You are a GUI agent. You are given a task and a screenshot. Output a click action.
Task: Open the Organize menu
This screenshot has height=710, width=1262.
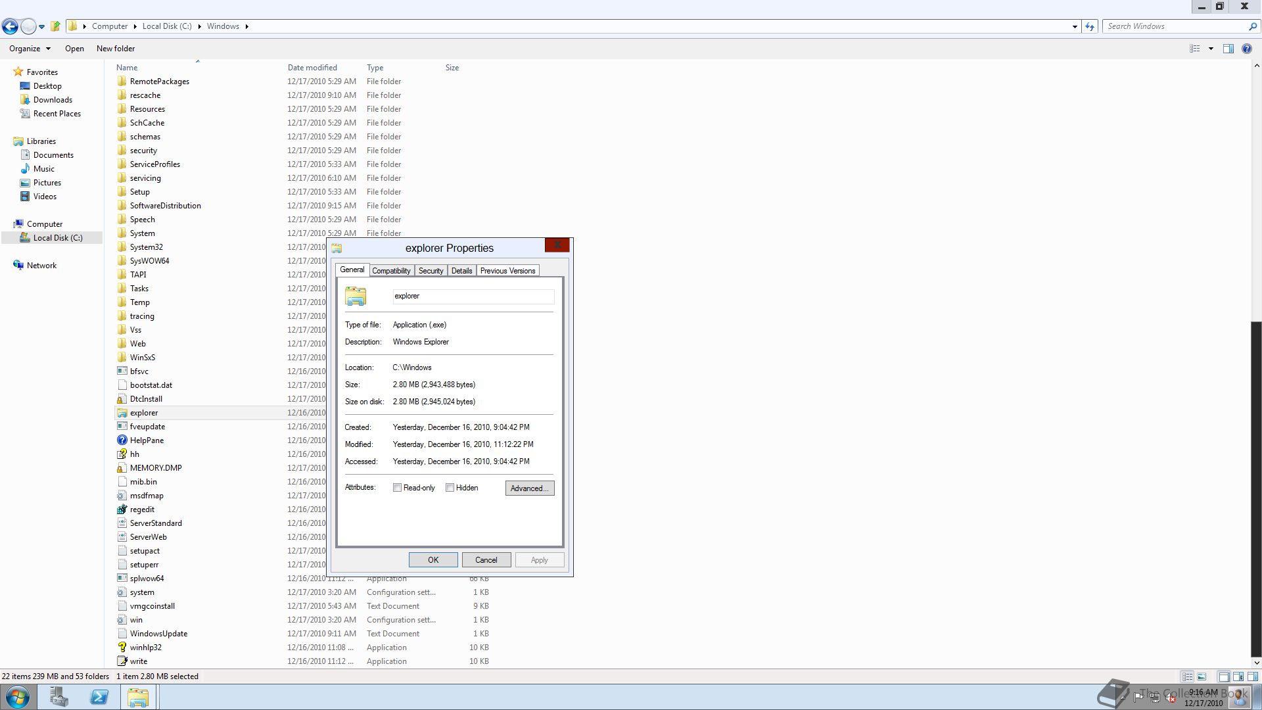(x=30, y=49)
